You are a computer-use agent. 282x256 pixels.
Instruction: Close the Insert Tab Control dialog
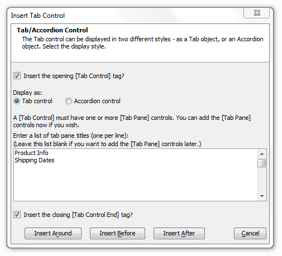coord(256,13)
